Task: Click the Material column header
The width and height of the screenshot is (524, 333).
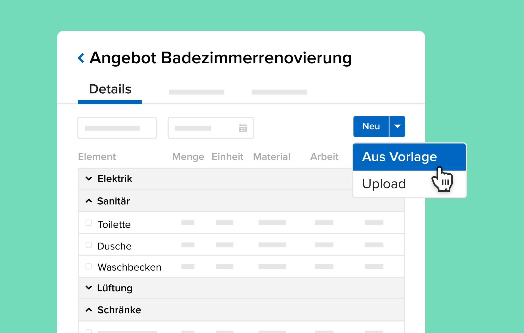Action: (x=272, y=157)
